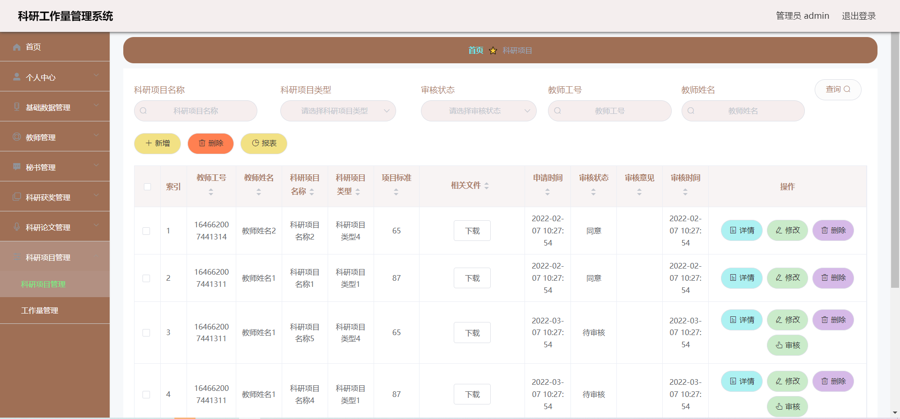
Task: Click the 报表 report button
Action: coord(264,143)
